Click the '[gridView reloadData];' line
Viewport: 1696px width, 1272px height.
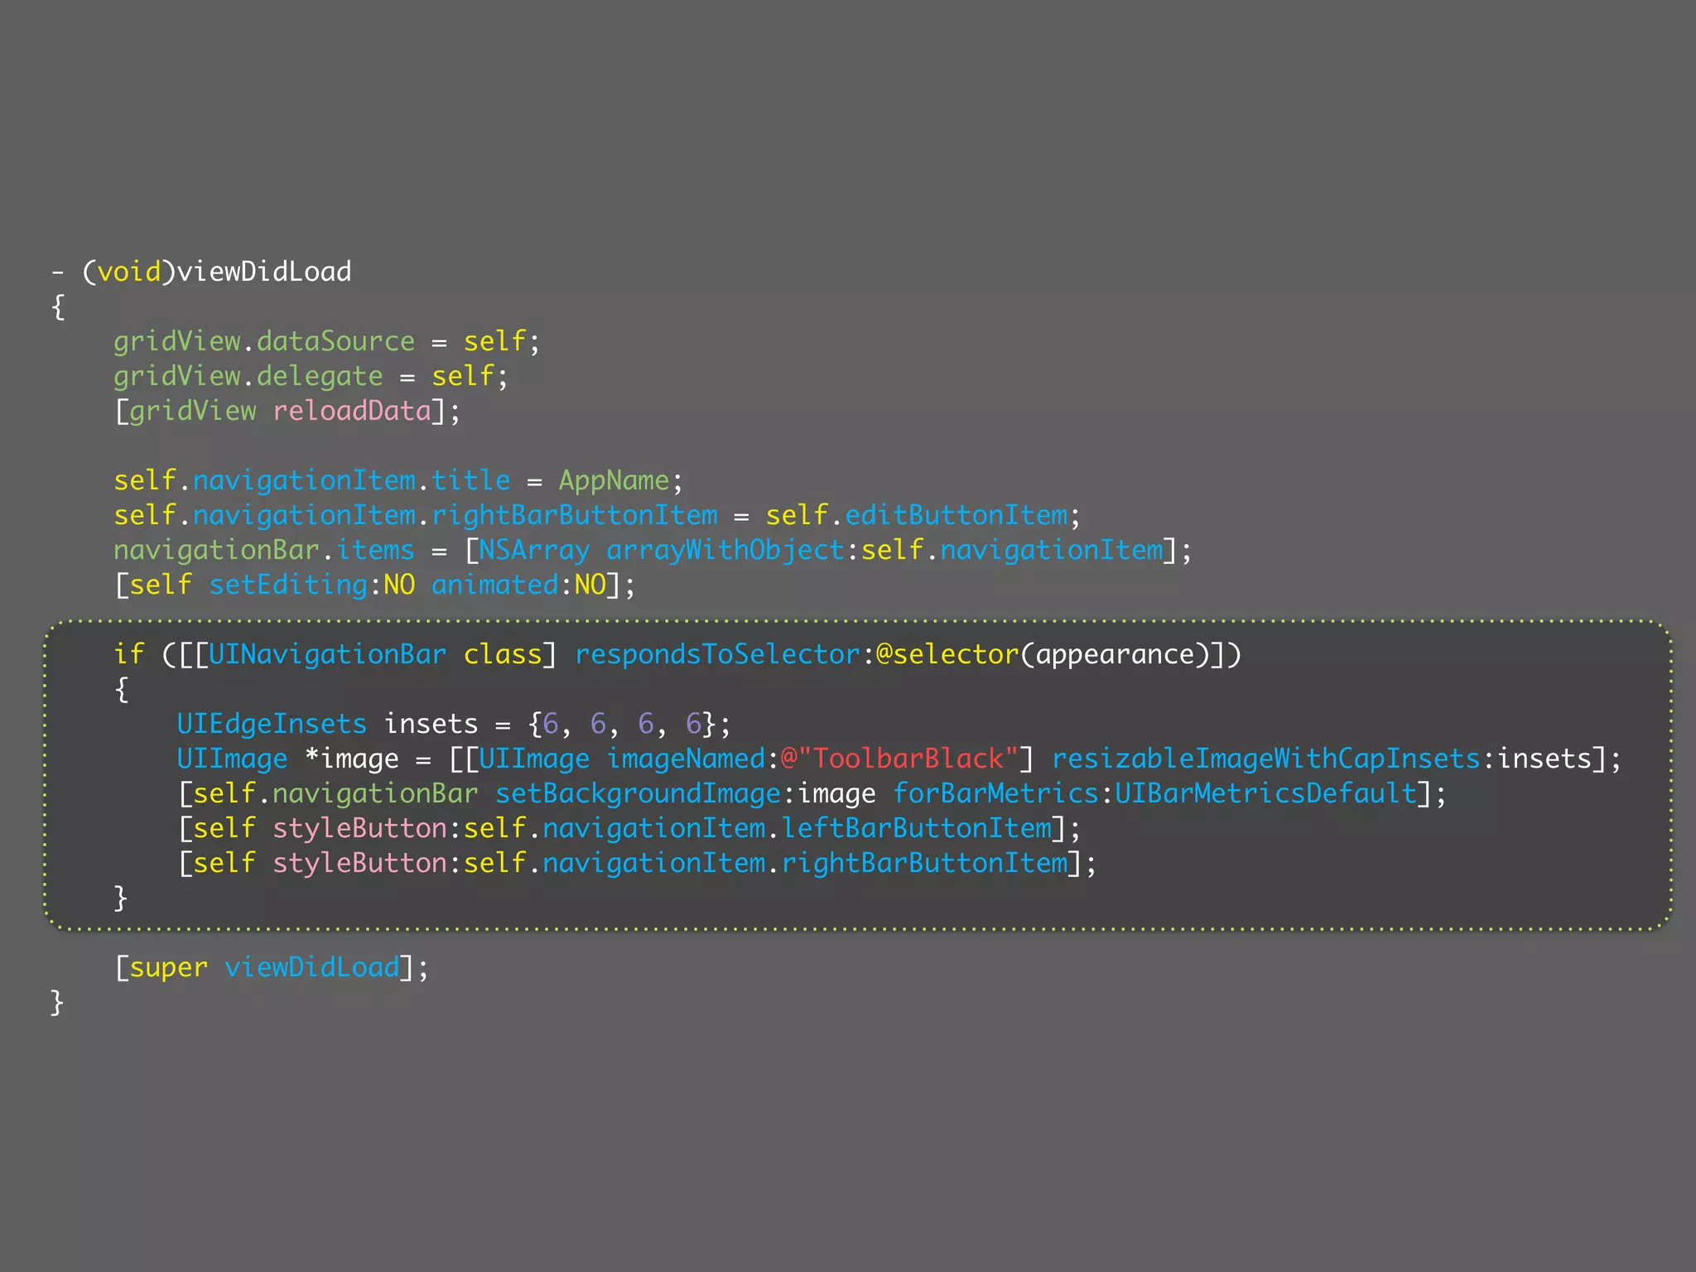coord(287,411)
